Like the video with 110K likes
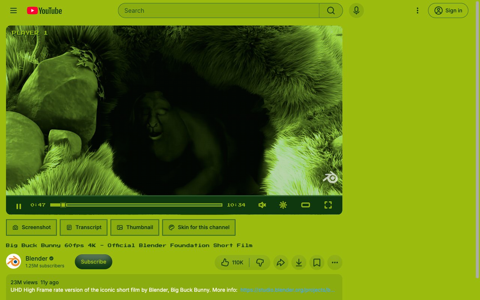 pyautogui.click(x=232, y=262)
